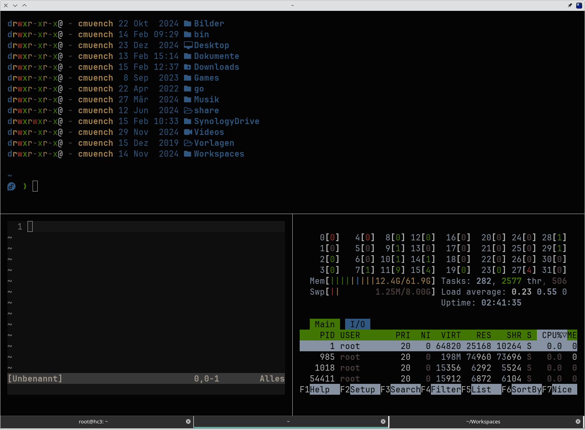Viewport: 585px width, 430px height.
Task: Click the folder icon beside bin
Action: tap(187, 35)
